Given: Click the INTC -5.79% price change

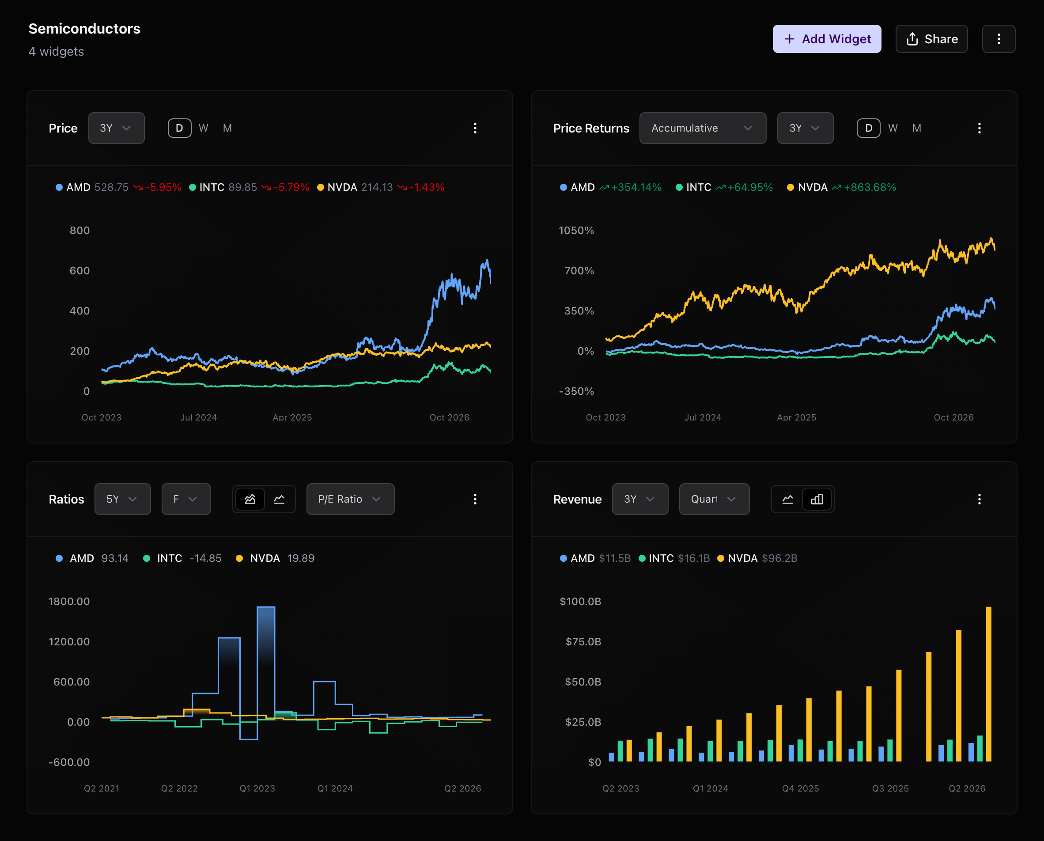Looking at the screenshot, I should 285,187.
